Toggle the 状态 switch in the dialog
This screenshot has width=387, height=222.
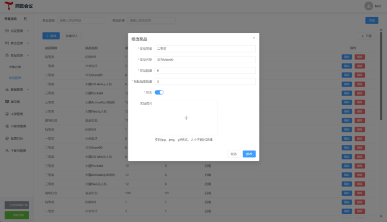point(159,92)
